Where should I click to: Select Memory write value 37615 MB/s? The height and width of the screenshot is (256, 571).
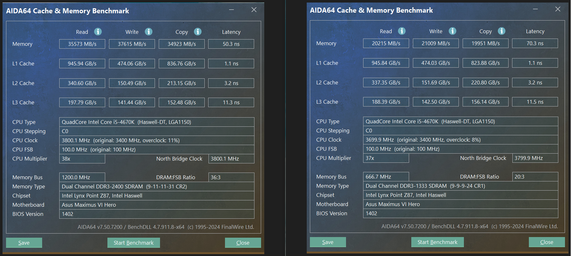point(132,44)
